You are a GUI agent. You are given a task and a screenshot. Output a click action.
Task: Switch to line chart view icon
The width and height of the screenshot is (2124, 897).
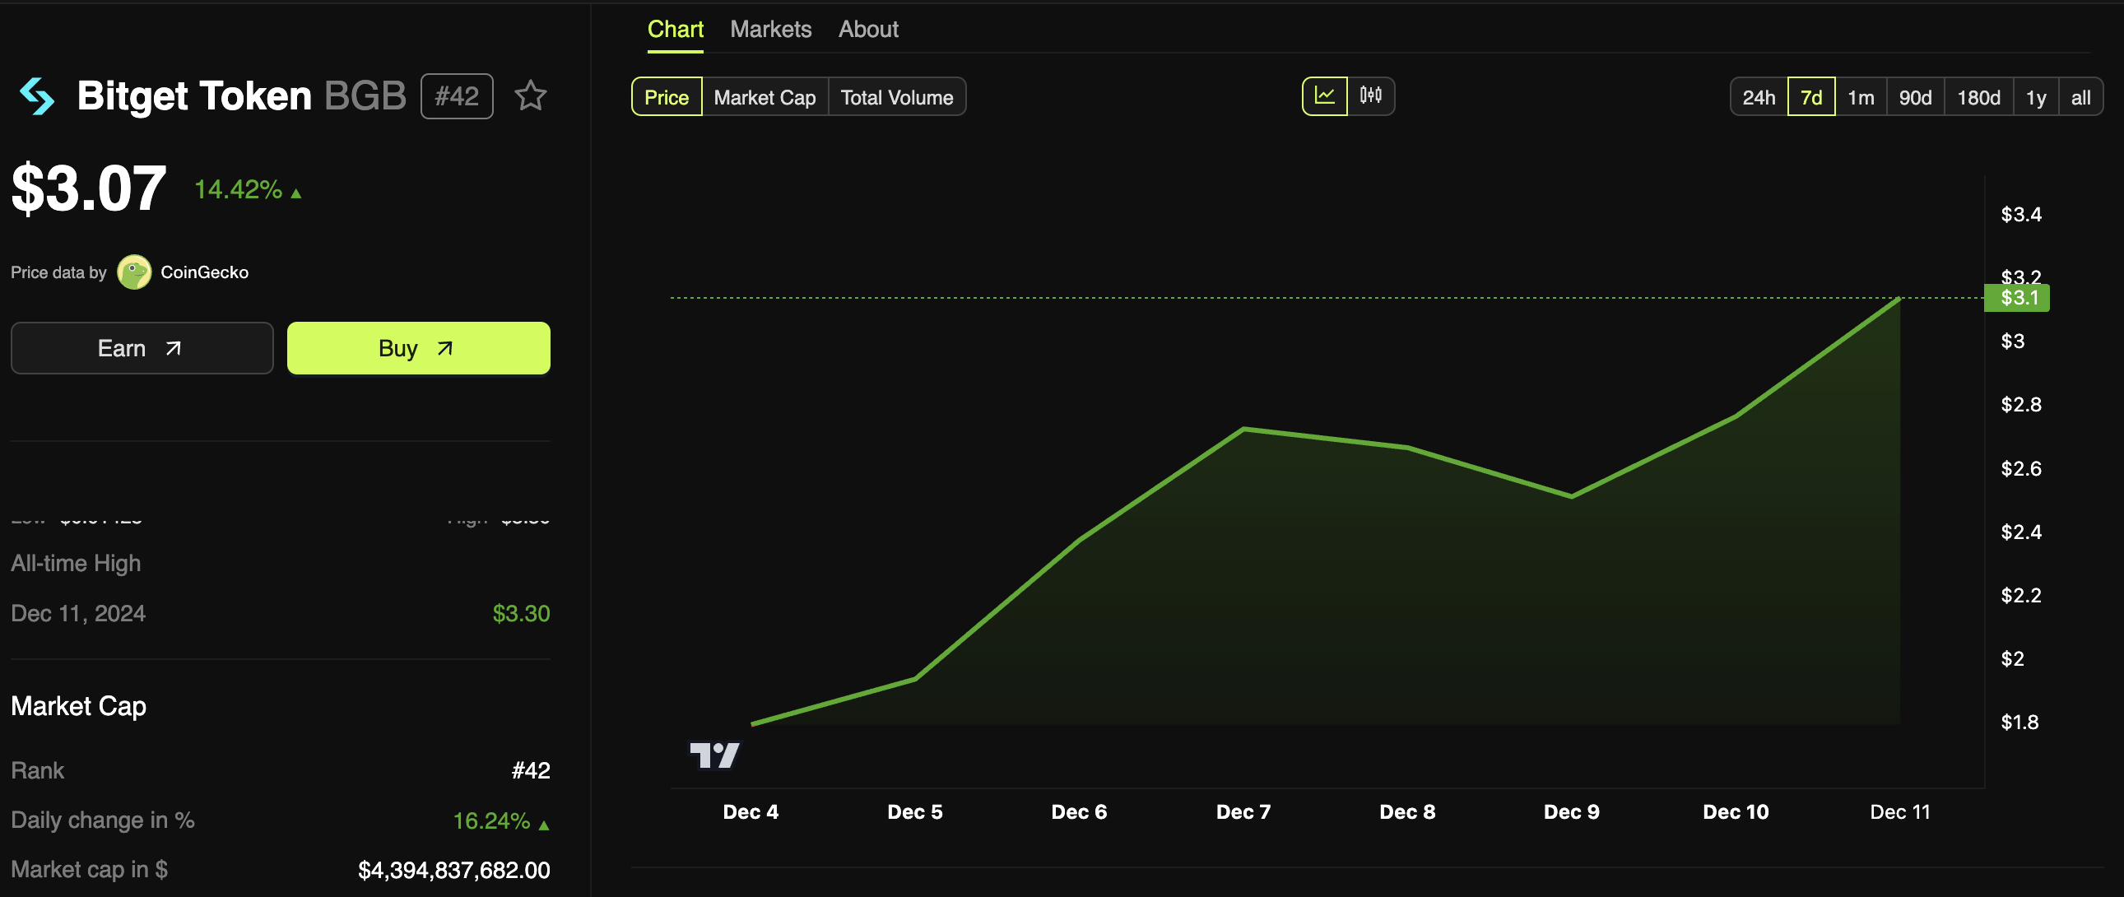pyautogui.click(x=1324, y=96)
